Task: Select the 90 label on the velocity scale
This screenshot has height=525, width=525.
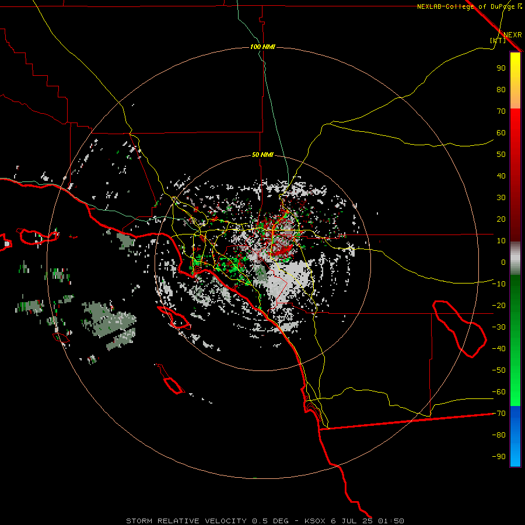Action: pyautogui.click(x=501, y=68)
